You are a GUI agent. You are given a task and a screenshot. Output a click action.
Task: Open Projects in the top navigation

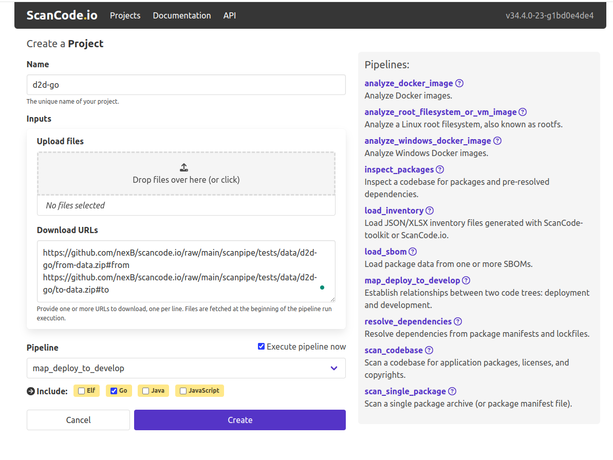click(x=125, y=15)
